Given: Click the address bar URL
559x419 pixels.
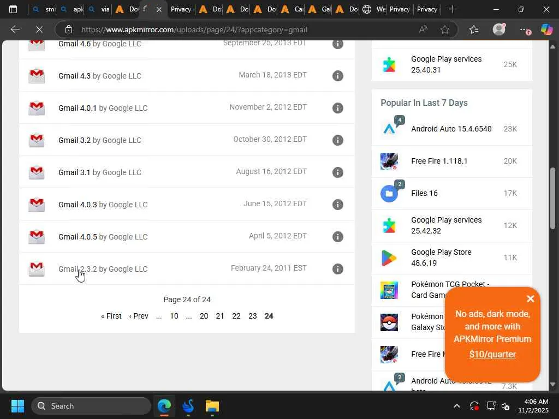Looking at the screenshot, I should 194,29.
